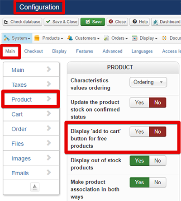Screen dimensions: 181x201
Task: Open Characteristics values ordering dropdown
Action: point(148,82)
